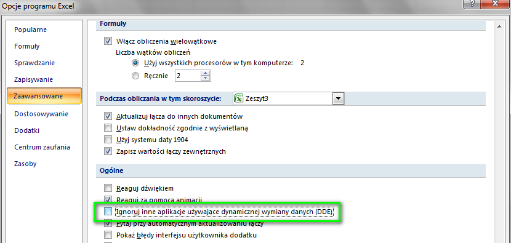Image resolution: width=511 pixels, height=243 pixels.
Task: Go to the Zasoby category
Action: 25,164
